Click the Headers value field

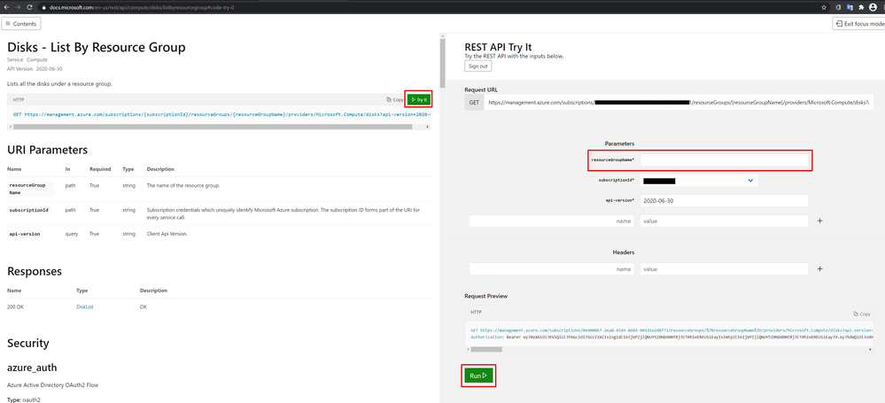click(x=724, y=269)
